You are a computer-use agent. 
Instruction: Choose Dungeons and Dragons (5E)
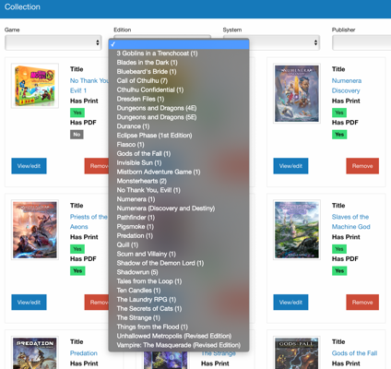click(x=179, y=117)
